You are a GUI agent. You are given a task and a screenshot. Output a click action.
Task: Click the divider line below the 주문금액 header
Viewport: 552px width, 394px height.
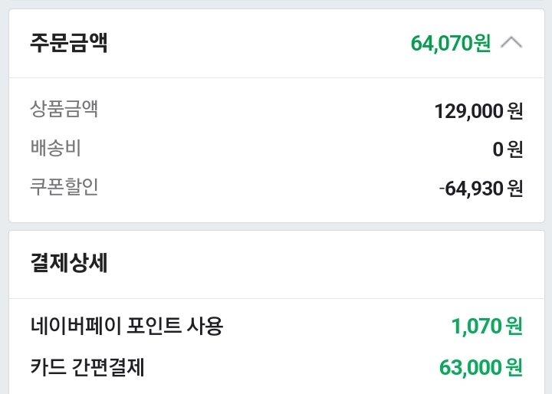coord(276,77)
